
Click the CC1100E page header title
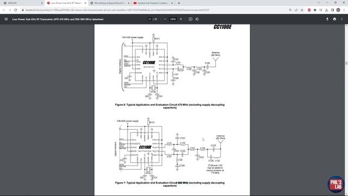click(x=222, y=27)
